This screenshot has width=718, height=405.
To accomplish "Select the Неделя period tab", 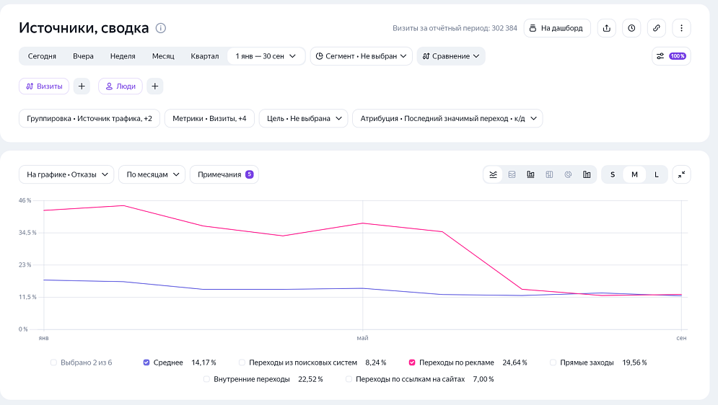I will [123, 56].
